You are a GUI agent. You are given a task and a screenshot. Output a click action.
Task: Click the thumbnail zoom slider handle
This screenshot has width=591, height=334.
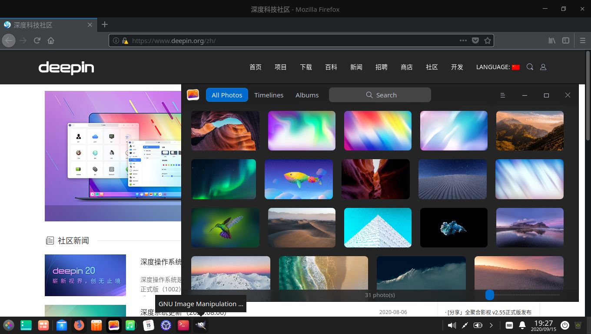(x=490, y=295)
